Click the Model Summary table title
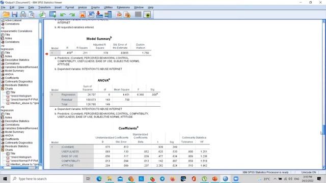Viewport: 326px width, 183px height. point(99,39)
